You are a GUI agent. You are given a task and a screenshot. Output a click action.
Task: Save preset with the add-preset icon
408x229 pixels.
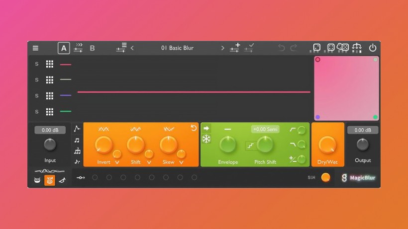click(x=235, y=48)
